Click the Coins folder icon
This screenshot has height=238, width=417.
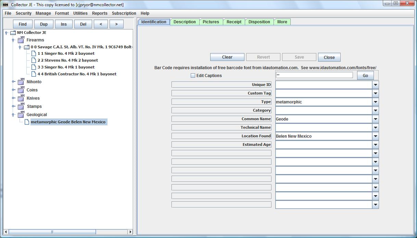[21, 90]
